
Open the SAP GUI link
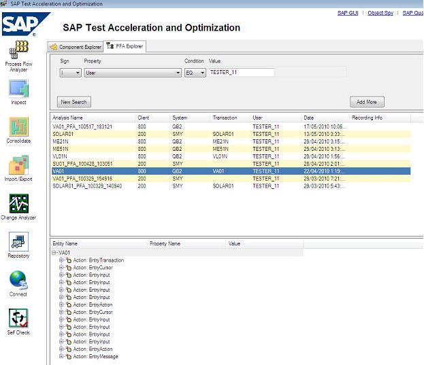click(x=348, y=13)
